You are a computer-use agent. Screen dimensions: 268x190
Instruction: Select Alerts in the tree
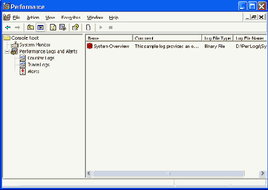[x=33, y=72]
